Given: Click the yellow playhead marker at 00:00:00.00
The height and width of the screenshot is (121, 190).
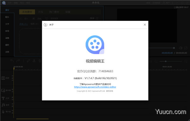Looking at the screenshot, I should tap(14, 68).
